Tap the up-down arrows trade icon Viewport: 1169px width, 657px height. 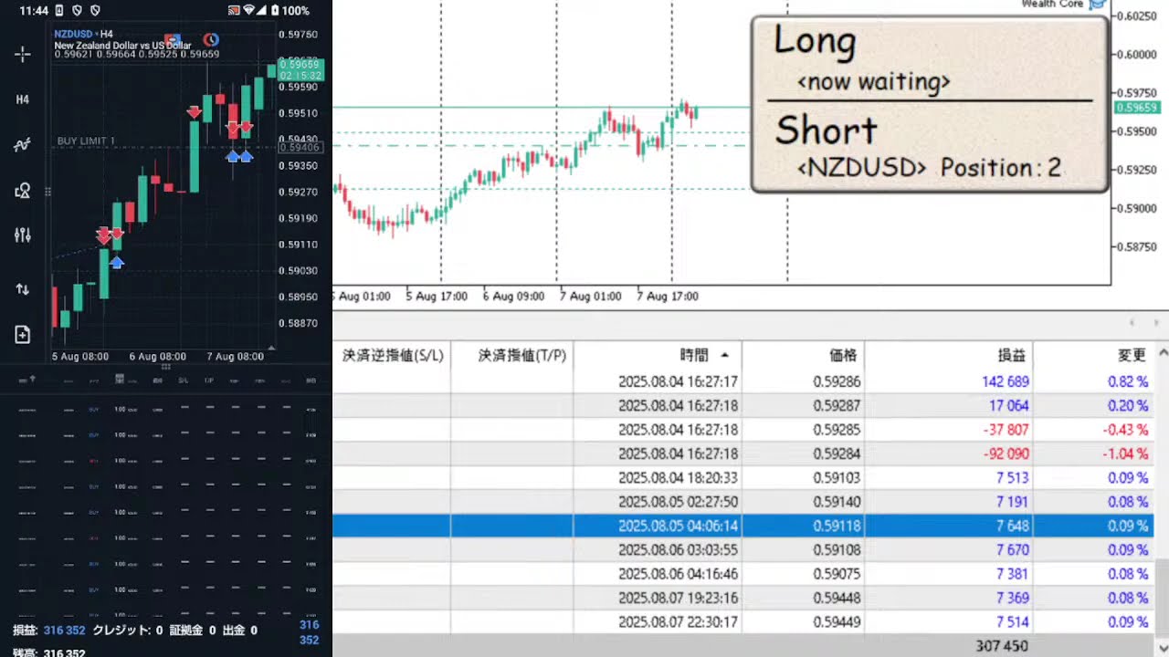pos(23,289)
